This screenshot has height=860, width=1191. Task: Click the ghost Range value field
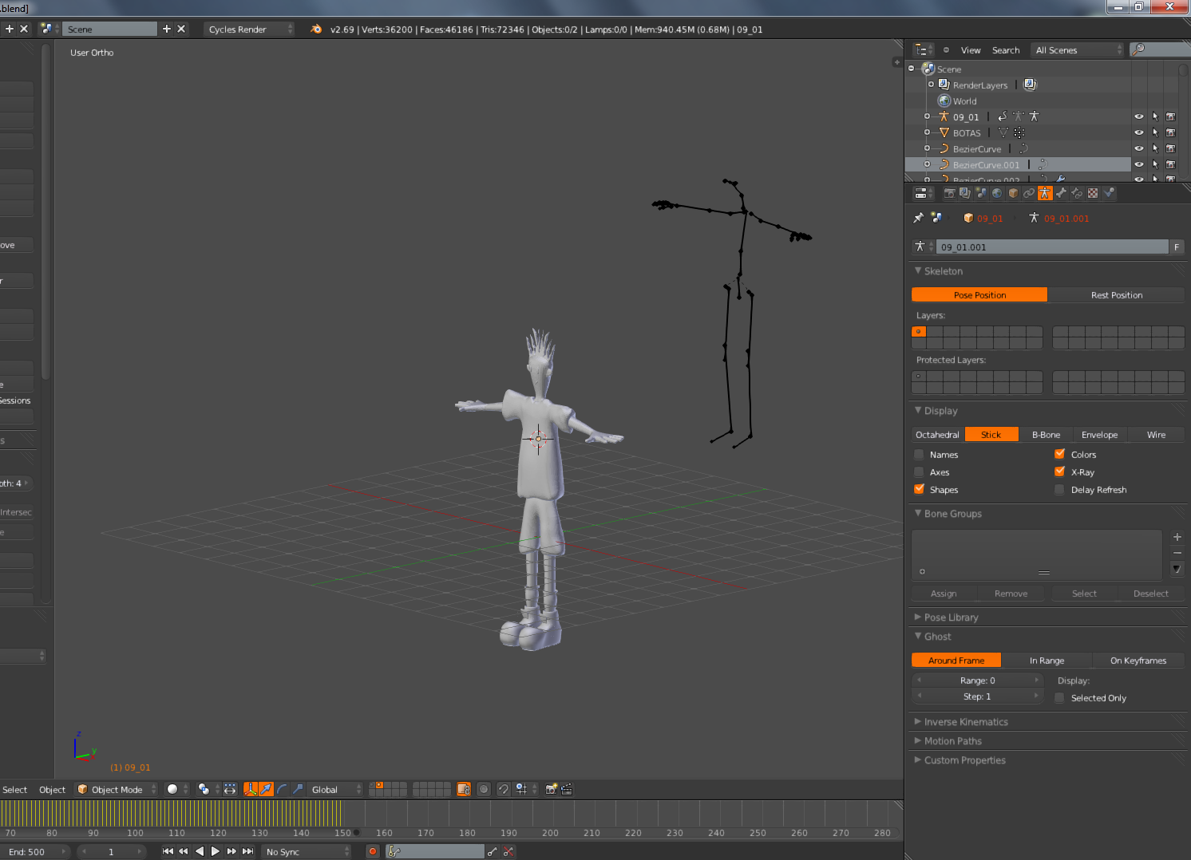point(977,681)
